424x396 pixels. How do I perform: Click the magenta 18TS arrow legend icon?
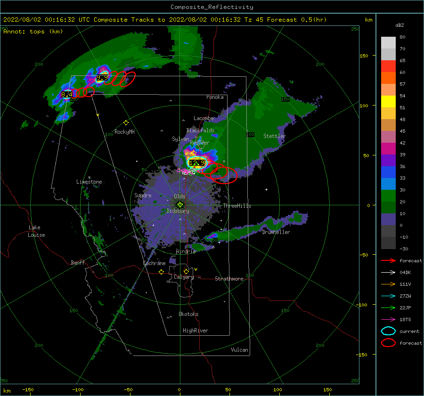pyautogui.click(x=388, y=320)
